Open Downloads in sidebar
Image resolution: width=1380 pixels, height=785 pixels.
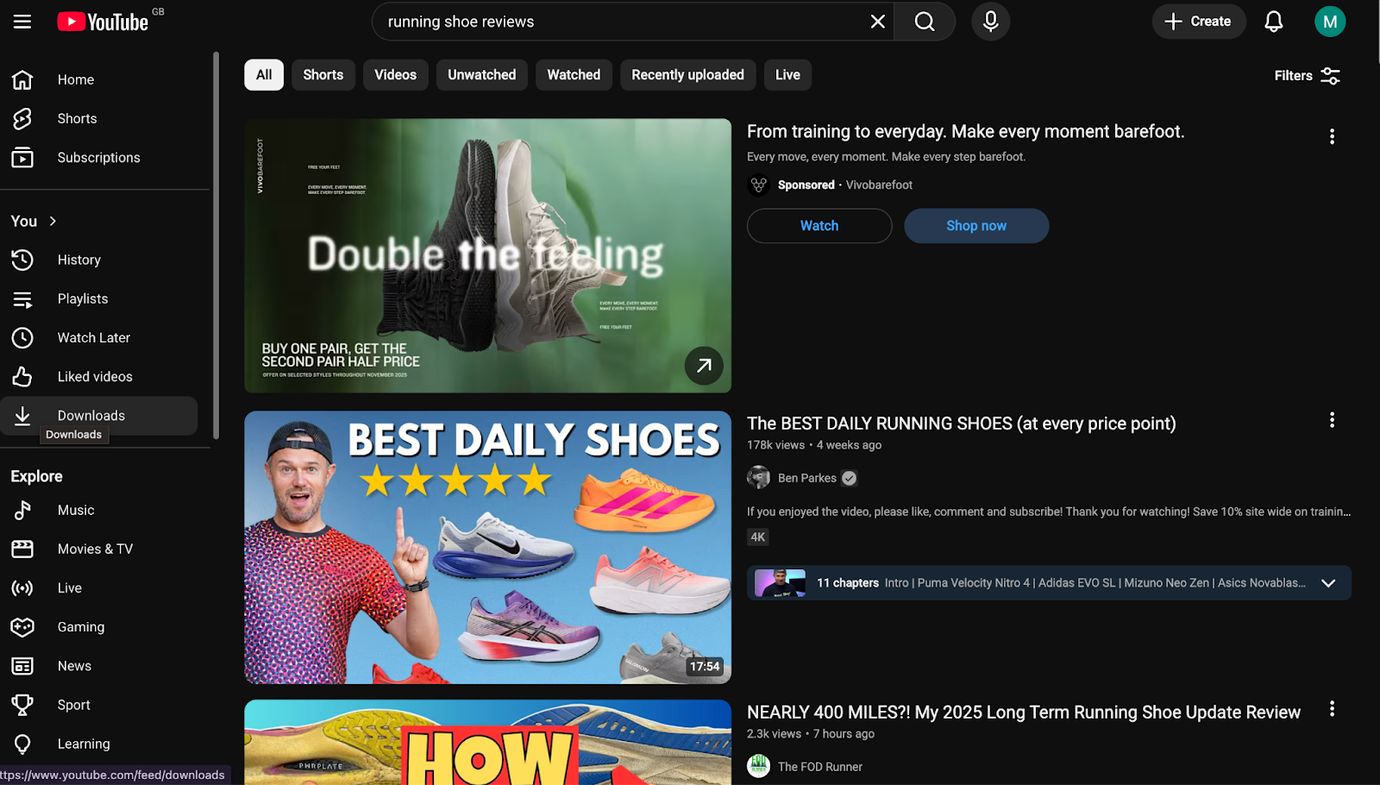pyautogui.click(x=99, y=415)
